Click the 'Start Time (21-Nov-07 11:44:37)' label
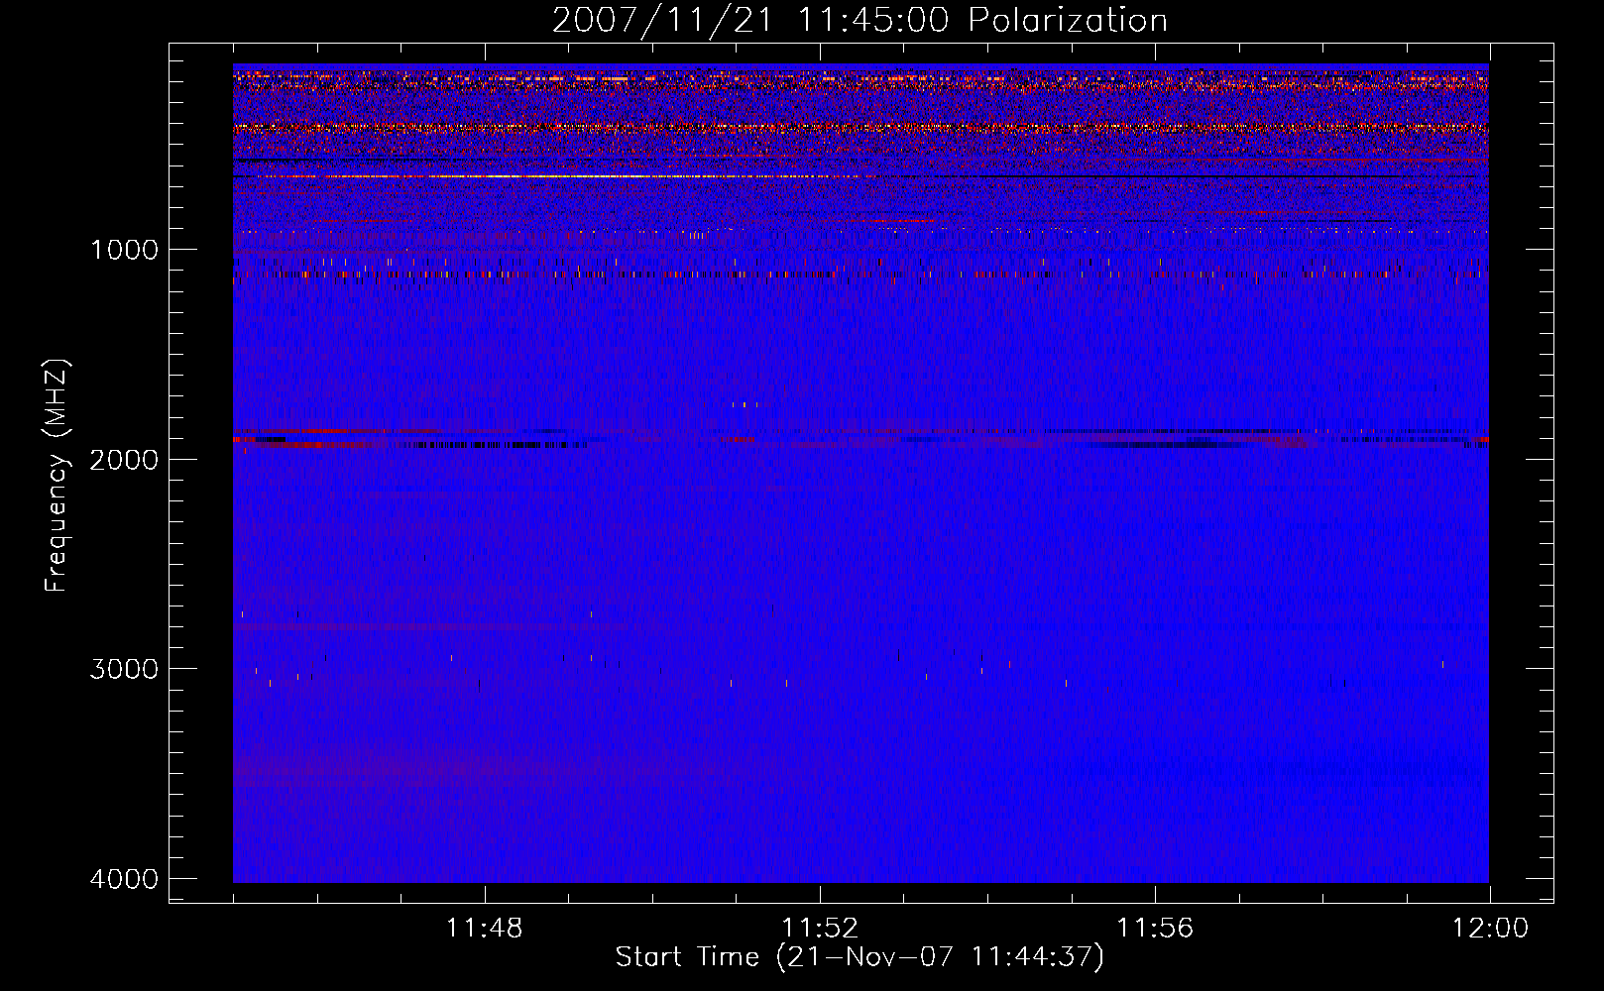The width and height of the screenshot is (1604, 991). click(x=859, y=957)
